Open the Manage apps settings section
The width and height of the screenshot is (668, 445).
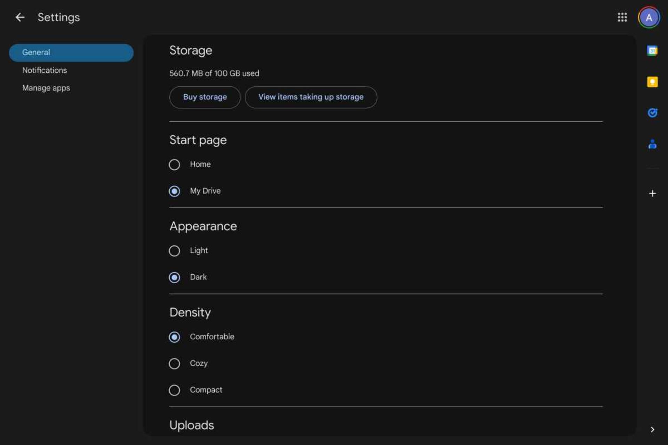46,87
